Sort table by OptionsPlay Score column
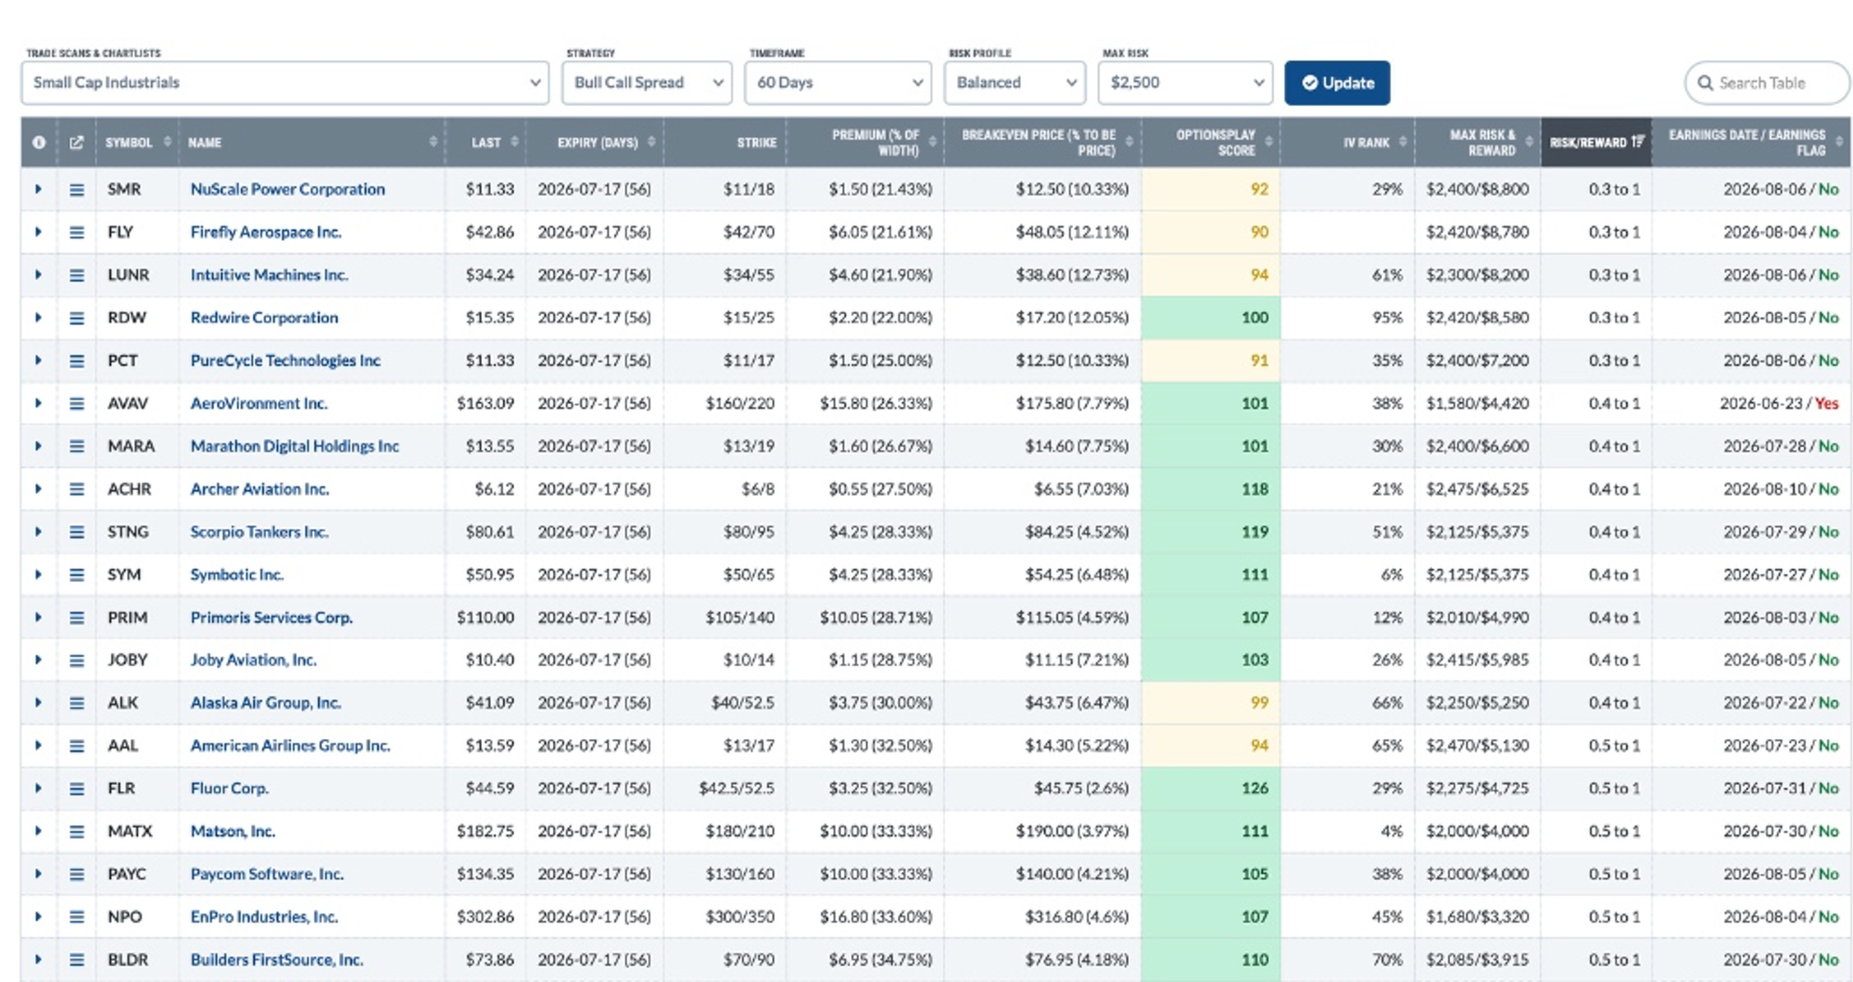Viewport: 1853px width, 982px height. [x=1212, y=143]
